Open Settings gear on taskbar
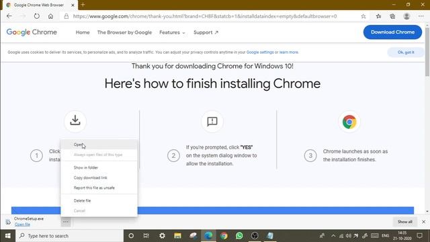This screenshot has width=430, height=242. point(162,236)
